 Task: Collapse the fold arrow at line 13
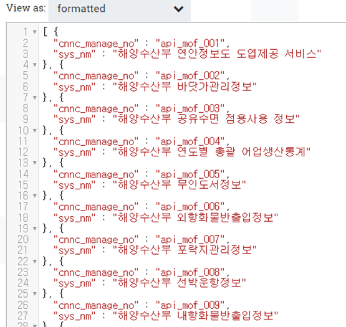[35, 163]
